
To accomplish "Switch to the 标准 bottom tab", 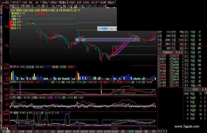I will click(x=53, y=132).
